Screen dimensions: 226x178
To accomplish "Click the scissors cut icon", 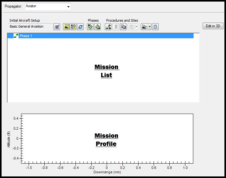I will coord(116,27).
